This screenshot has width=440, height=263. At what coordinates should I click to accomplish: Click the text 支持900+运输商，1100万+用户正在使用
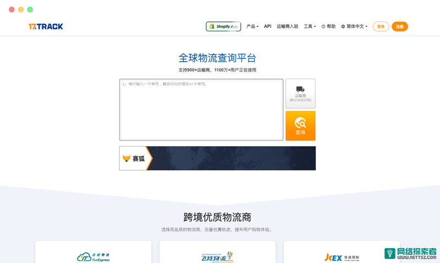[x=217, y=70]
